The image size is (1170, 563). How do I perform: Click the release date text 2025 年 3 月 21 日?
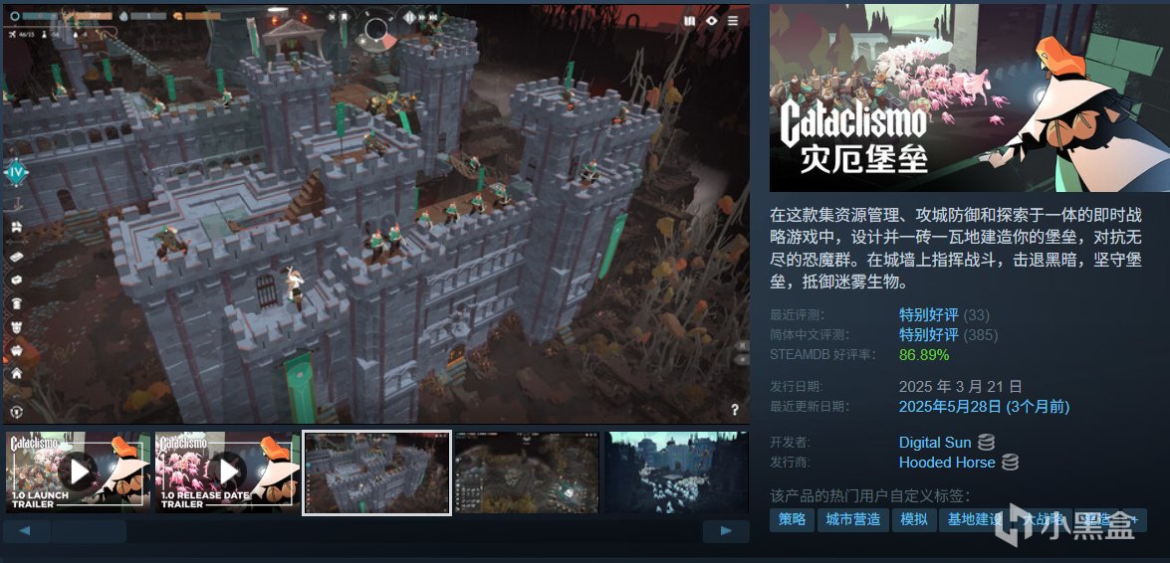(960, 386)
